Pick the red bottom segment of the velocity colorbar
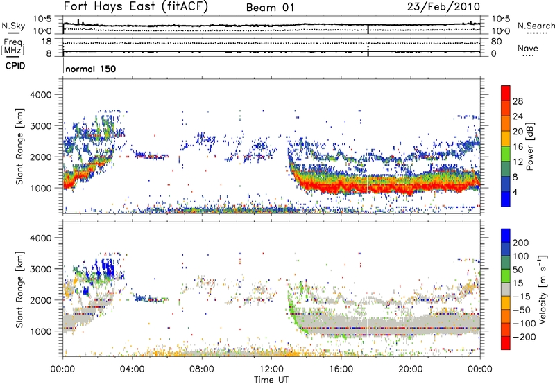 point(506,343)
